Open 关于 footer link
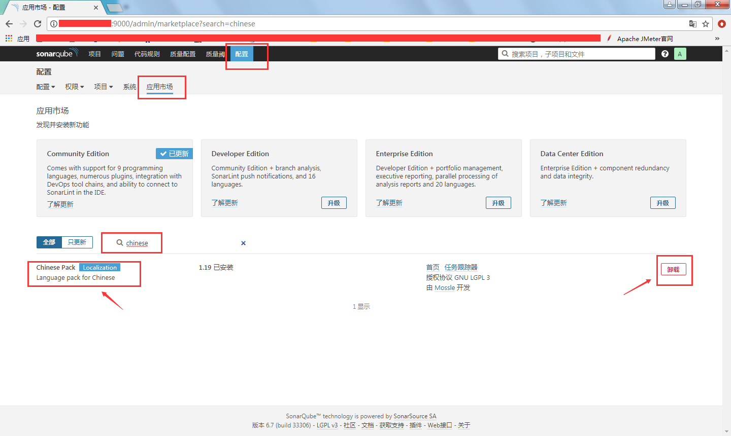The image size is (731, 436). click(x=464, y=425)
